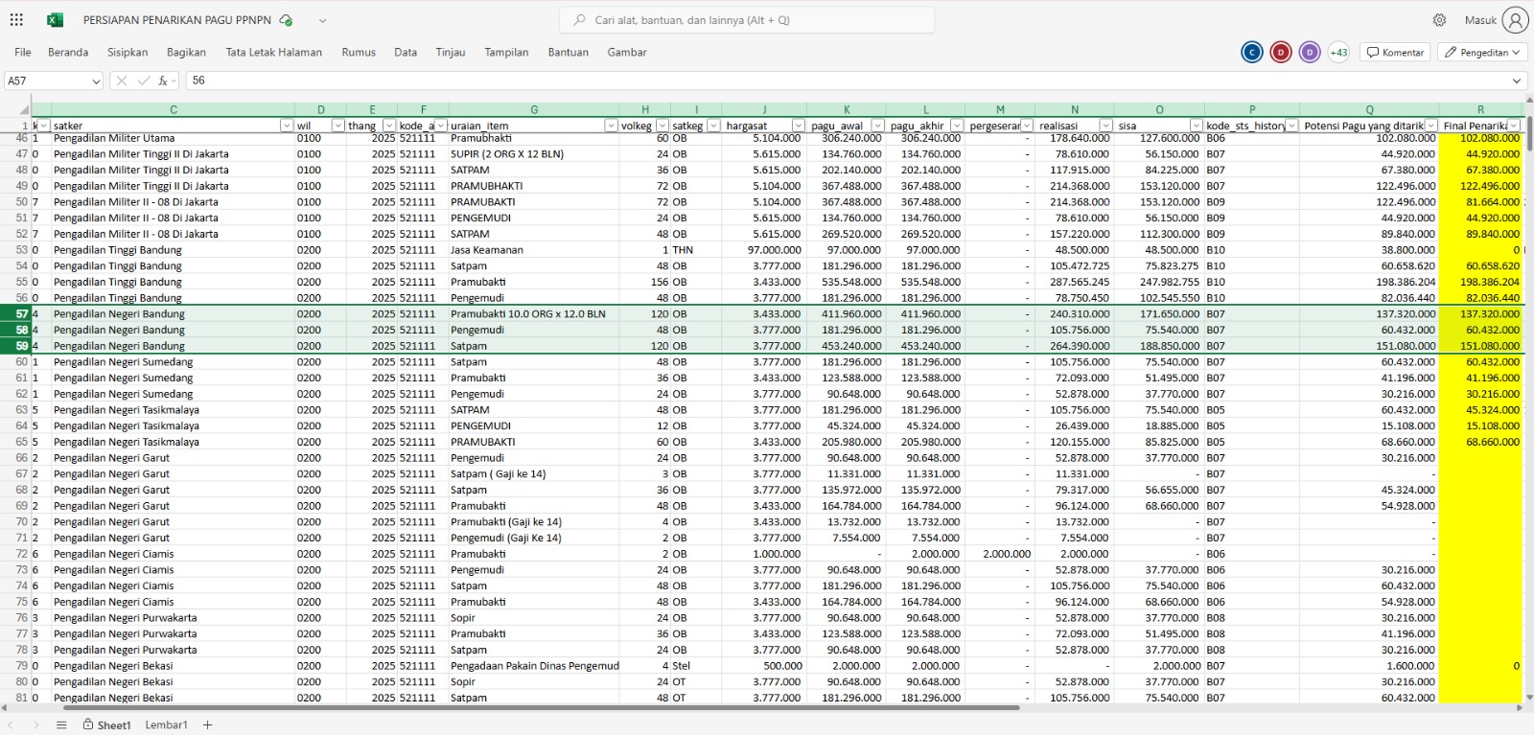The width and height of the screenshot is (1534, 735).
Task: Expand the formula bar chevron
Action: tap(1517, 81)
